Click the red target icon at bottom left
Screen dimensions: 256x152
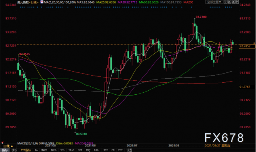2,143
